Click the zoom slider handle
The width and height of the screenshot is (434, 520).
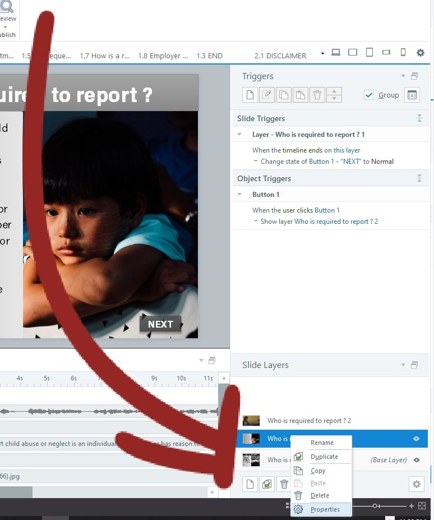pos(375,506)
